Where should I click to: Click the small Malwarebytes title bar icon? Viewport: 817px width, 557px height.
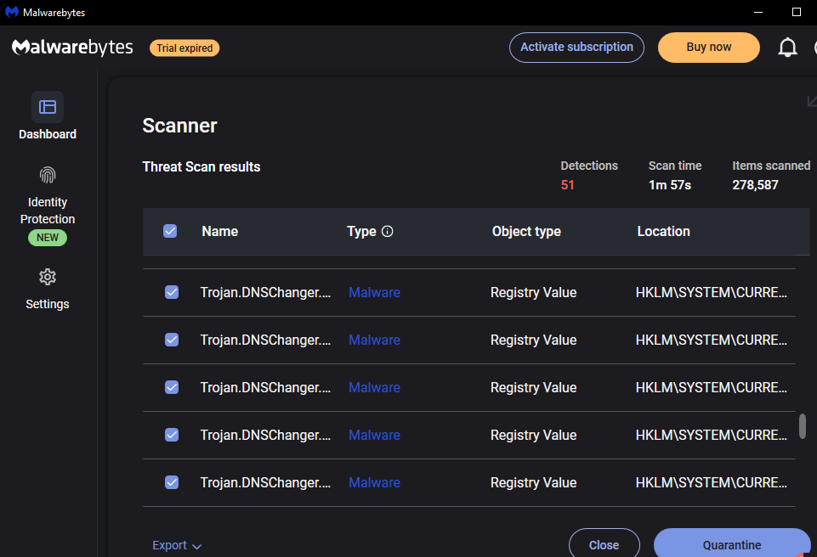tap(11, 12)
